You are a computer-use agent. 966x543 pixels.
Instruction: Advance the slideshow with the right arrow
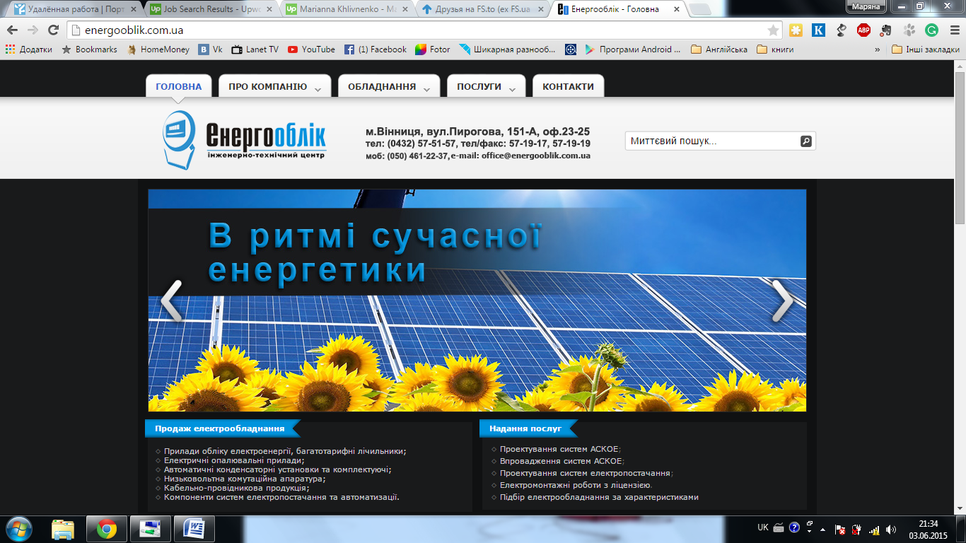point(784,300)
